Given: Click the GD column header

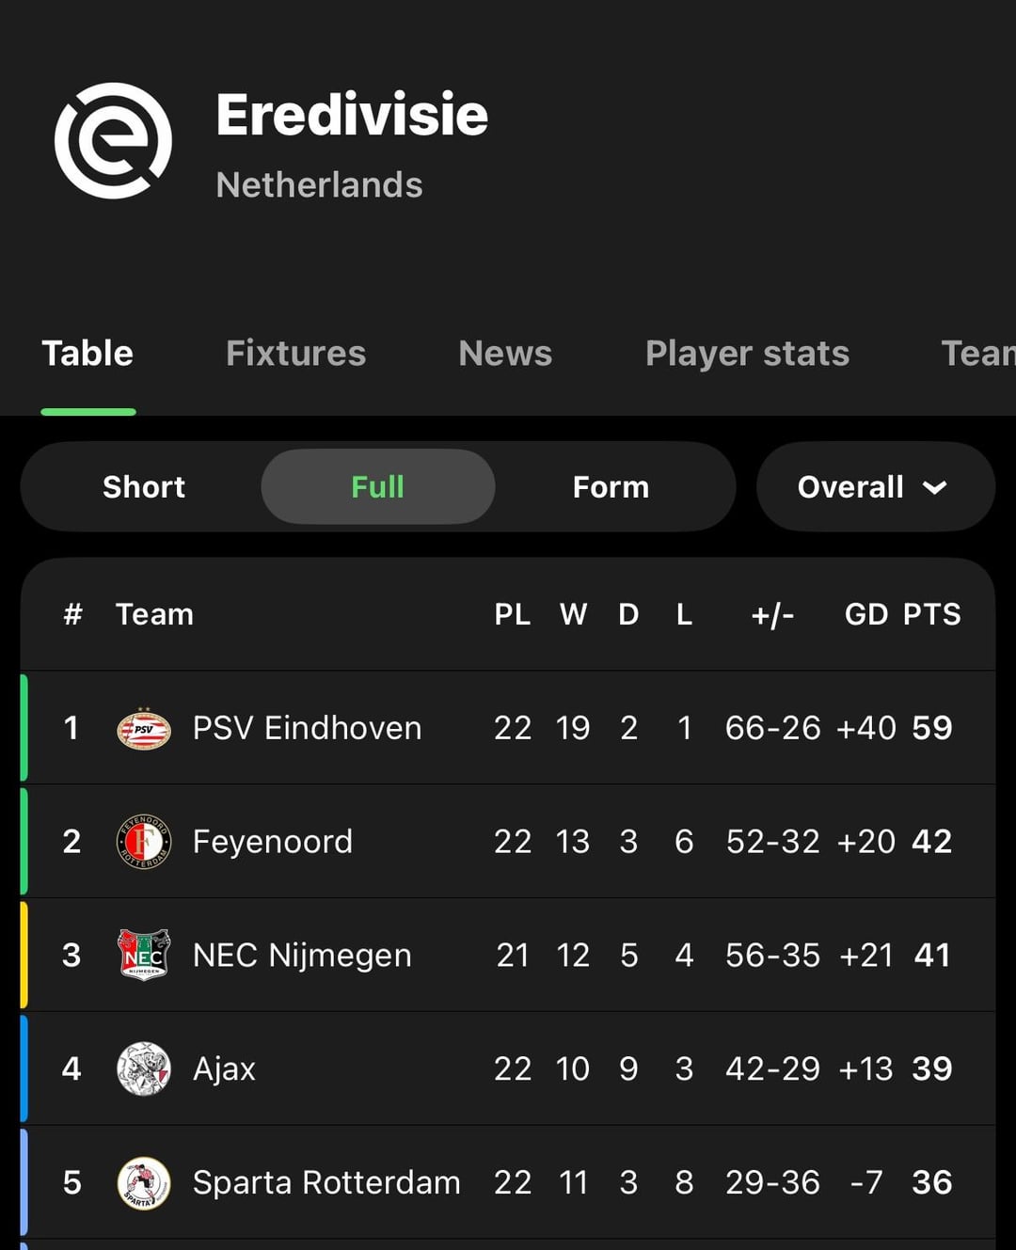Looking at the screenshot, I should click(865, 615).
